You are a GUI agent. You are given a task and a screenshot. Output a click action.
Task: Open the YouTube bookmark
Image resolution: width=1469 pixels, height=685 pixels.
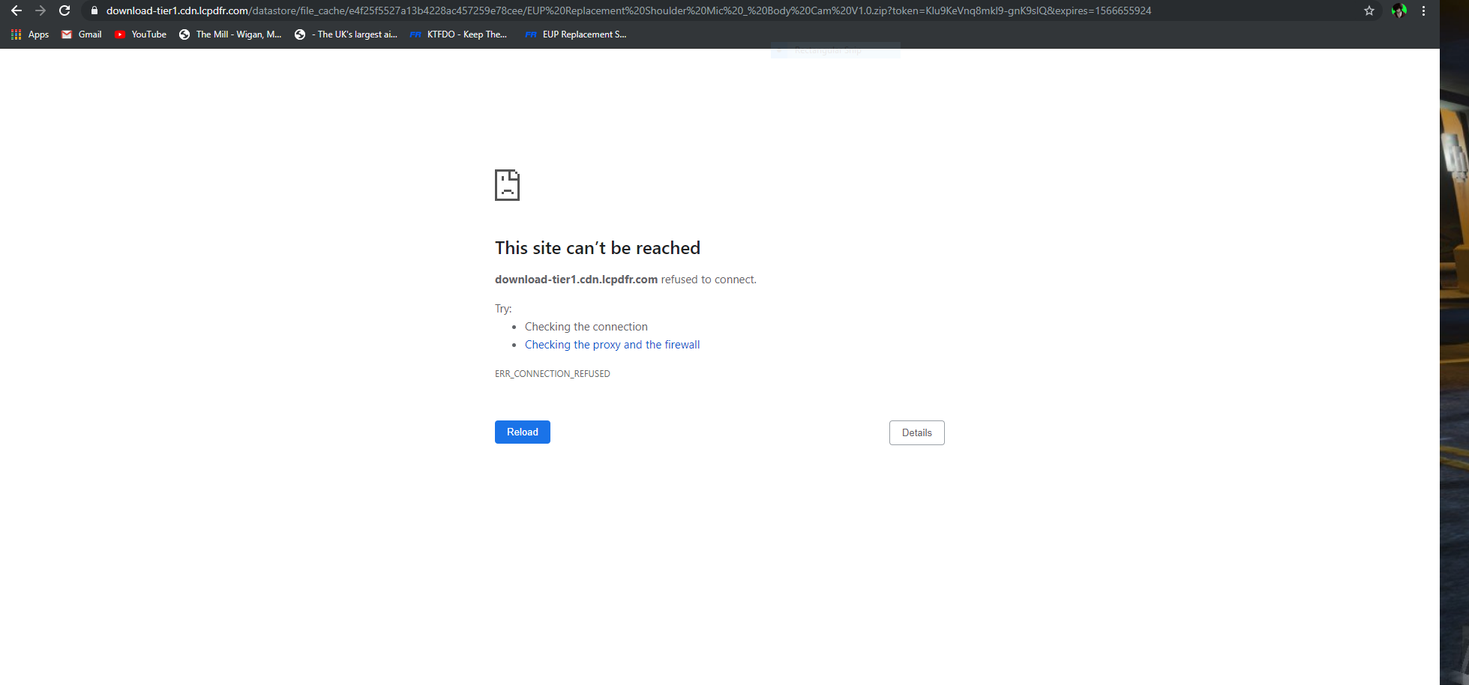pyautogui.click(x=141, y=34)
